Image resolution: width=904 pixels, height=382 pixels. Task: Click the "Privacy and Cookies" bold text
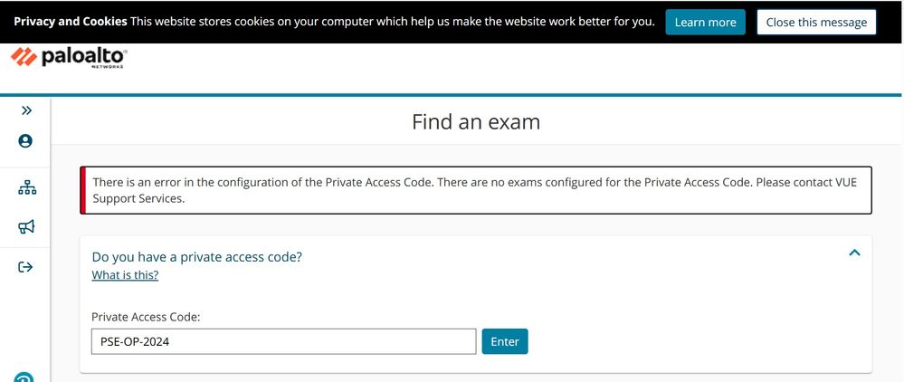pos(70,22)
